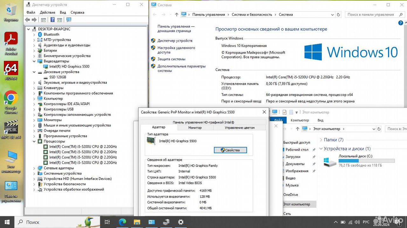This screenshot has width=407, height=228.
Task: Open Дополнительные параметры системы link
Action: (x=182, y=68)
